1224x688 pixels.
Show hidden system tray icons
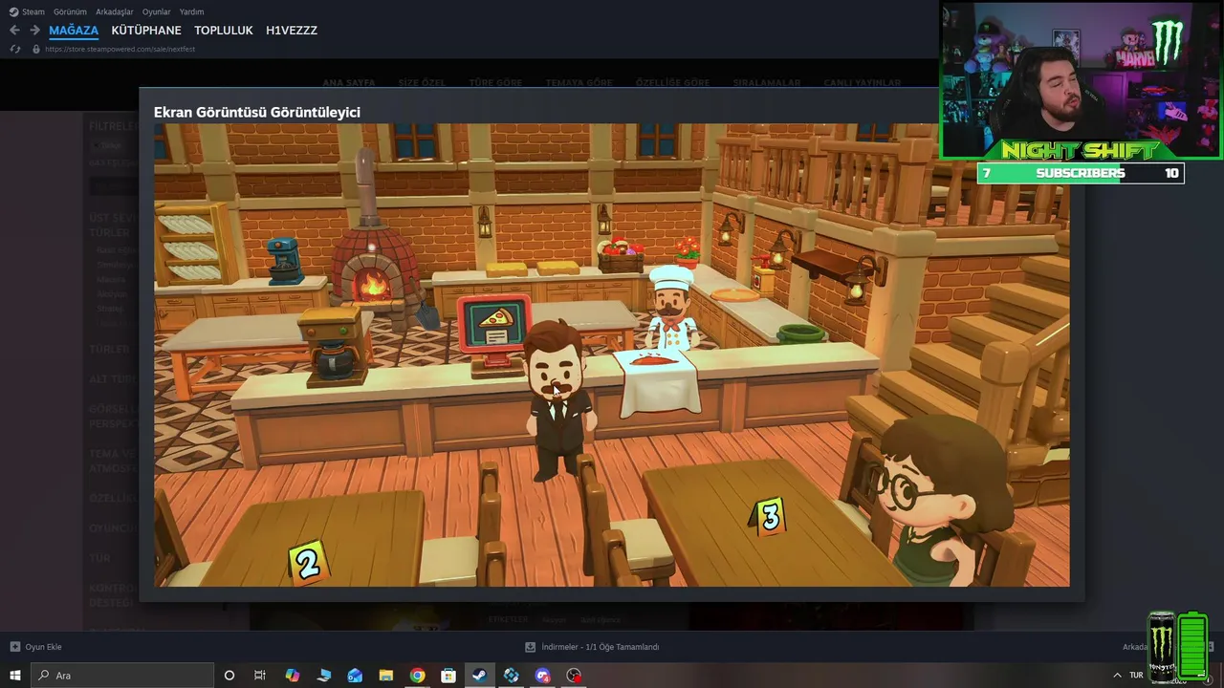[1117, 676]
